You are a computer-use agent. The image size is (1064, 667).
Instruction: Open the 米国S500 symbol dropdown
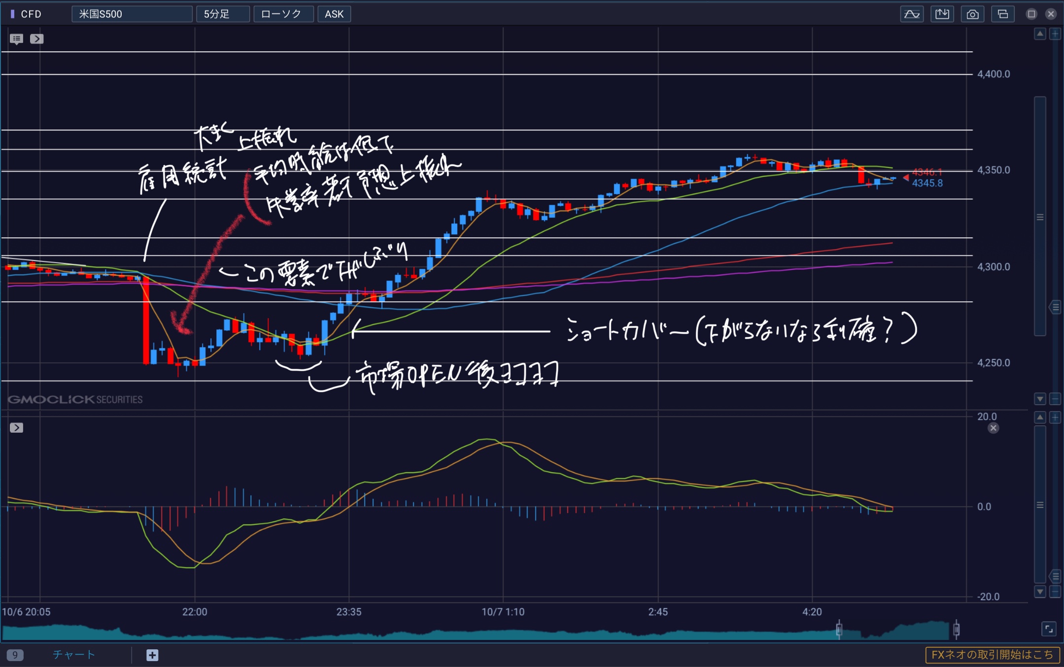132,14
